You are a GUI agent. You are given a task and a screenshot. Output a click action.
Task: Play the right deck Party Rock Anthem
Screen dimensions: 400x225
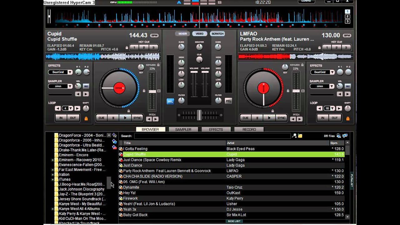tap(269, 118)
